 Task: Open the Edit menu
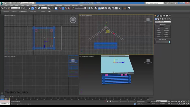pos(7,5)
